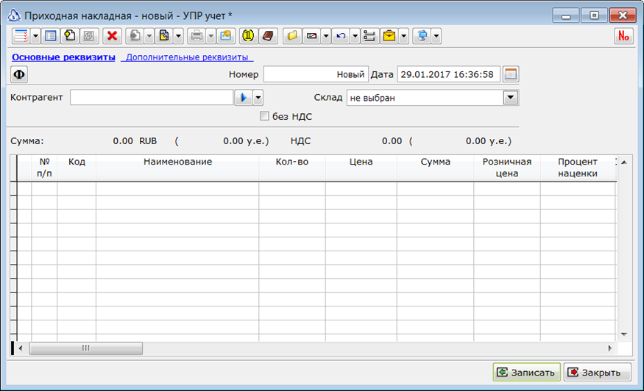
Task: Open the dropdown next to the checklist icon
Action: pyautogui.click(x=35, y=36)
